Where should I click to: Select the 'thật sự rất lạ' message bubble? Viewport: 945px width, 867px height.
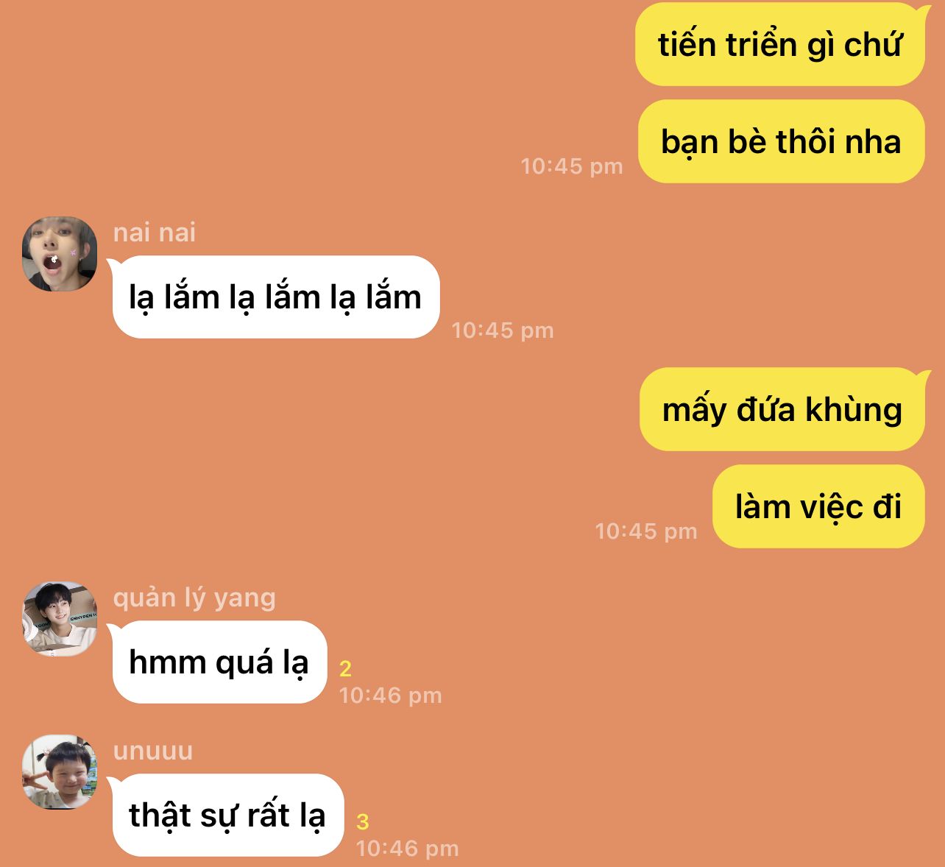pos(227,815)
